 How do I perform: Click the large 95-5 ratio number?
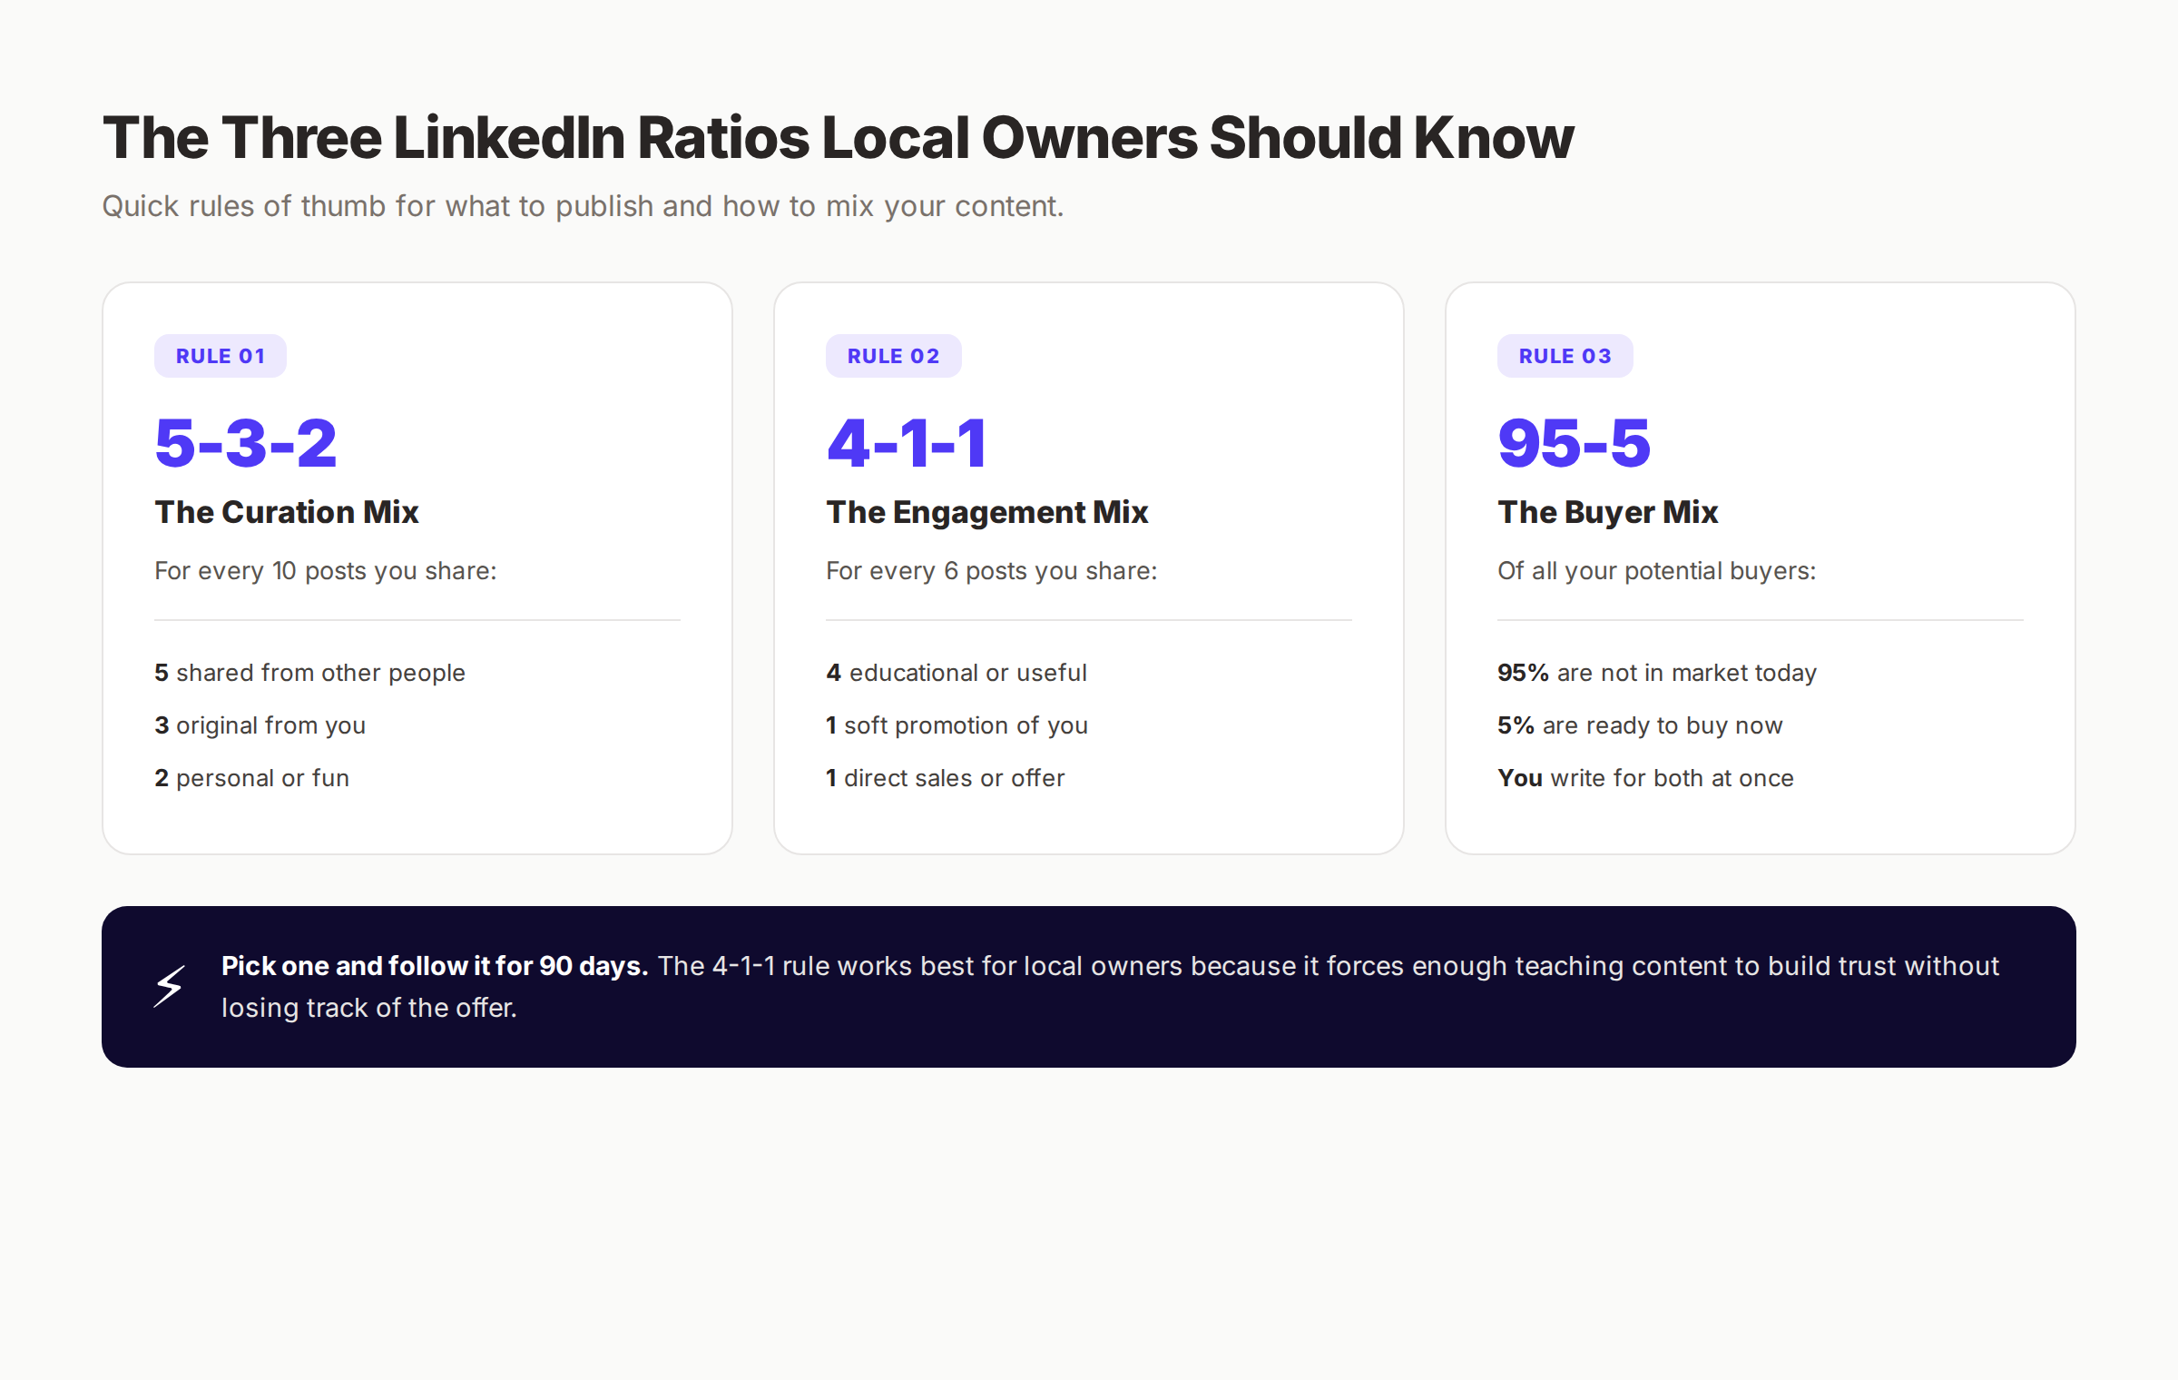pyautogui.click(x=1574, y=443)
